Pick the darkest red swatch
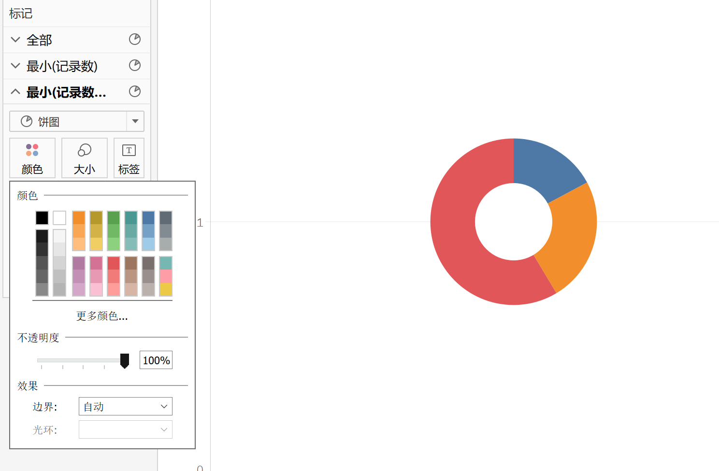 coord(114,263)
